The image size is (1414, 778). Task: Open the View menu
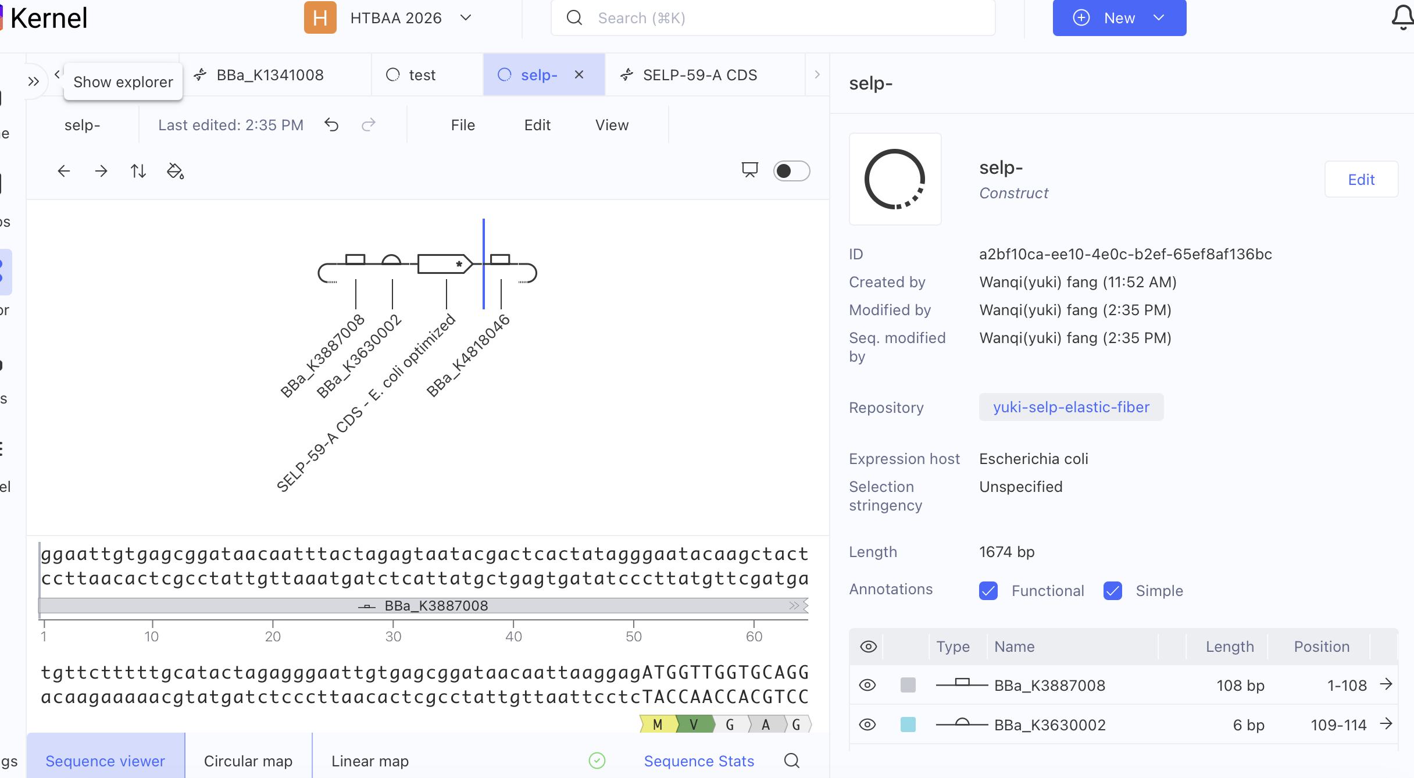(x=612, y=125)
